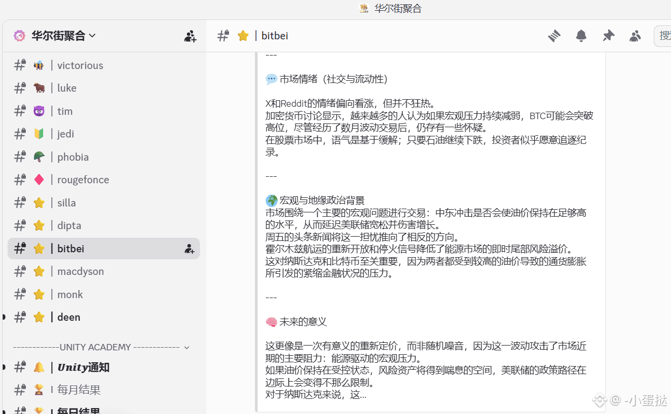Screen dimensions: 671x414
Task: Collapse the UNITY ACADEMY category
Action: 101,347
